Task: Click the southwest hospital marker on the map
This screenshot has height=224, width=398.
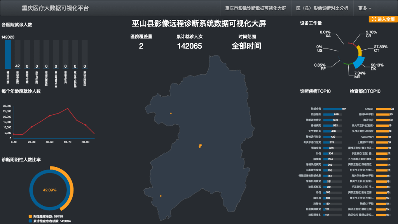Action: click(161, 196)
